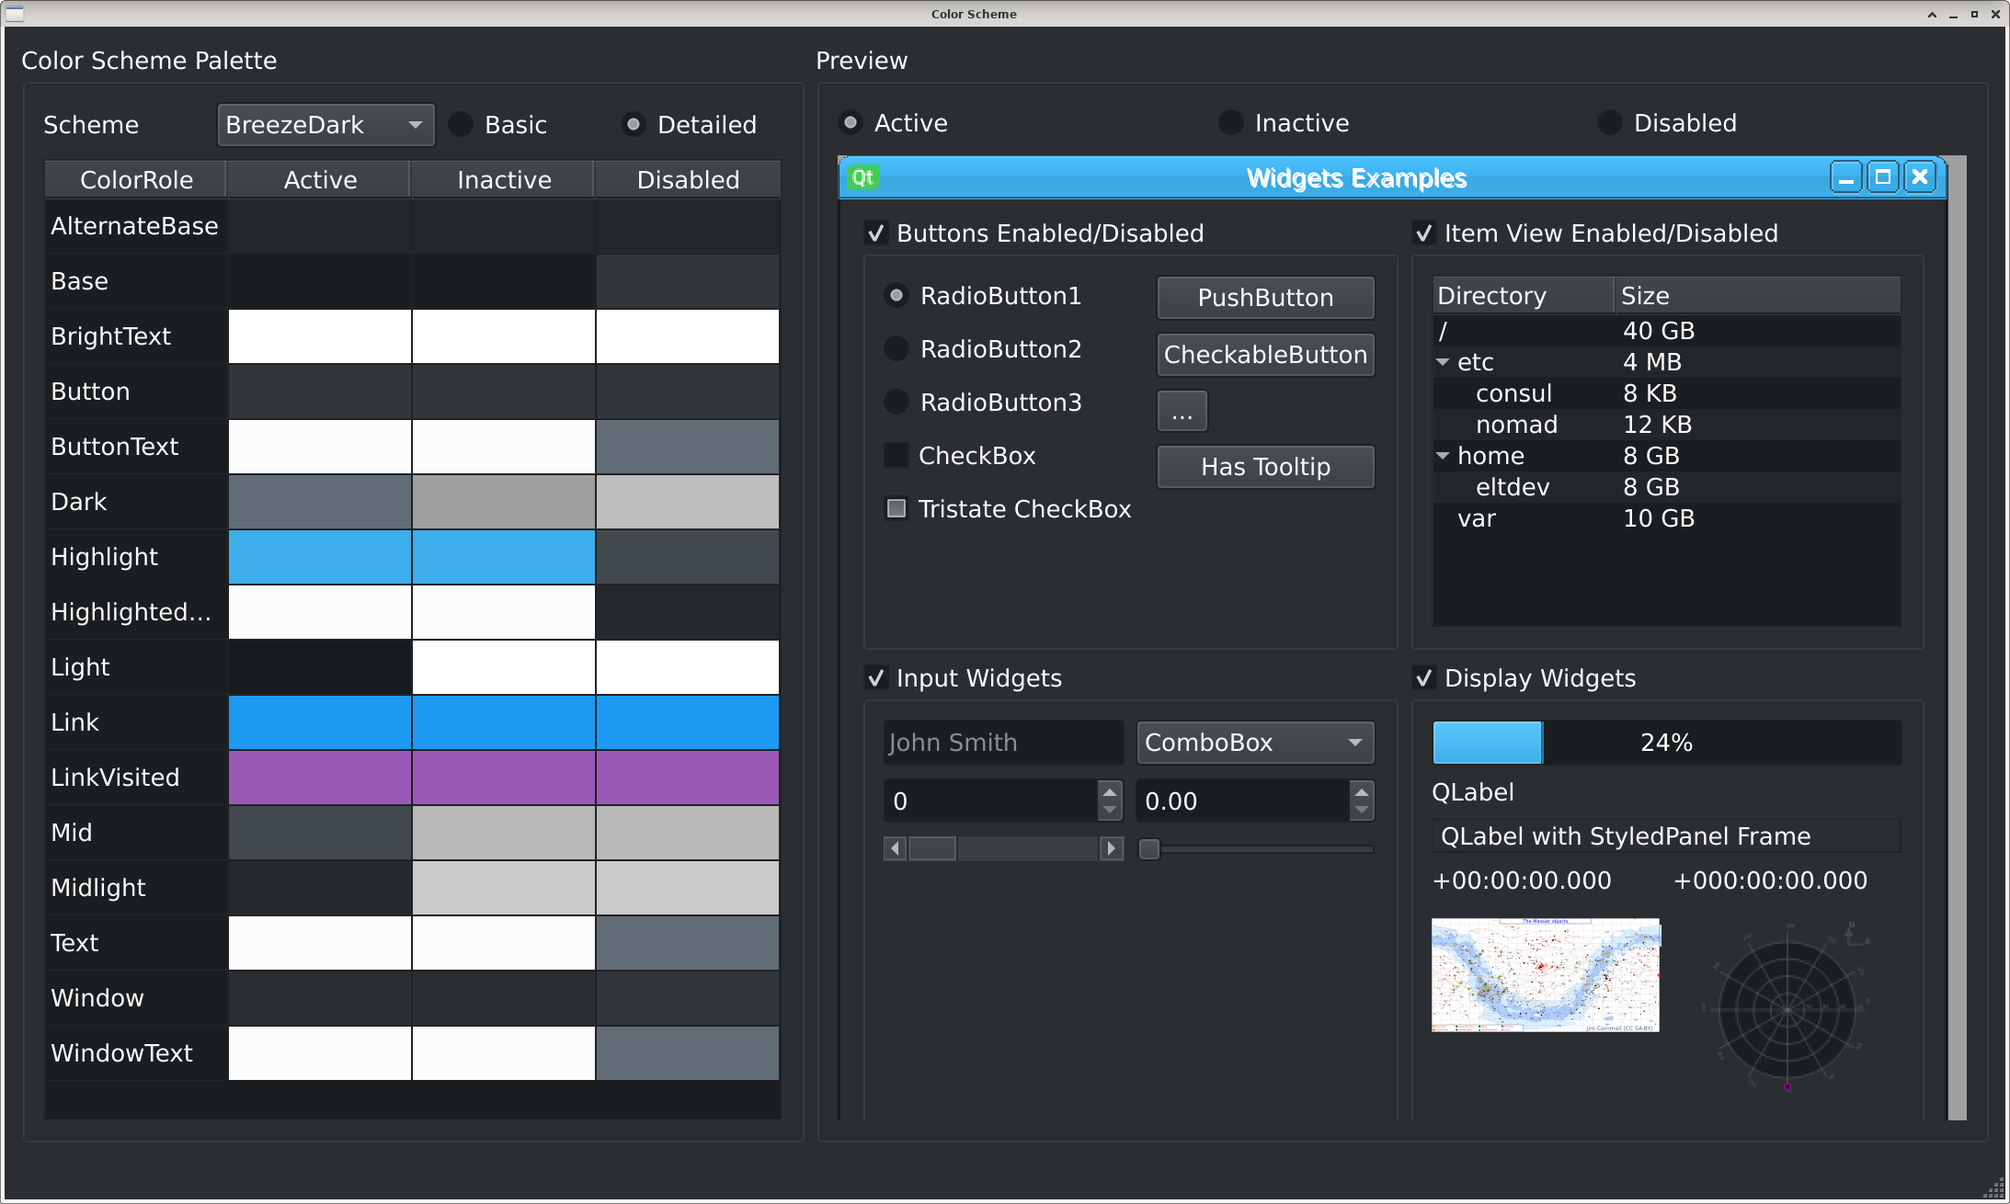This screenshot has height=1204, width=2010.
Task: Check the Tristate CheckBox
Action: 896,508
